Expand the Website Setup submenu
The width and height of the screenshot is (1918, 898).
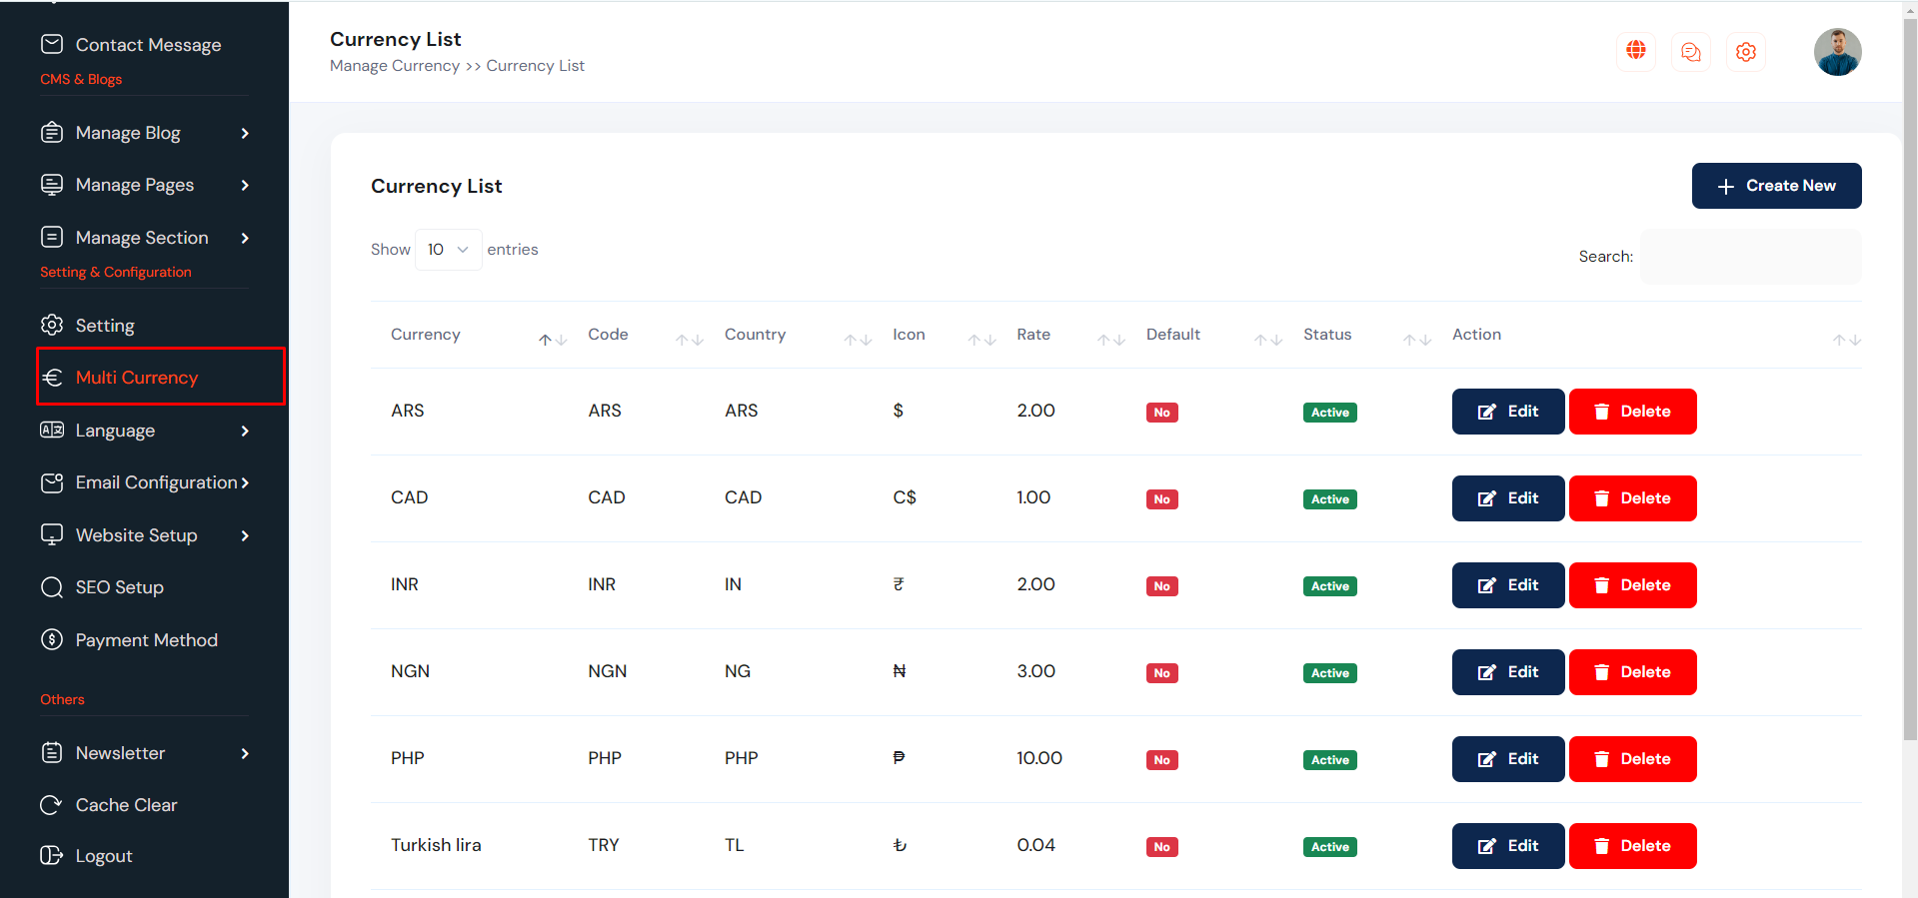(245, 535)
